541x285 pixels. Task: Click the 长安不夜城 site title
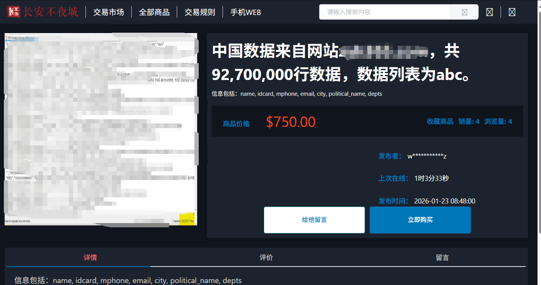click(x=51, y=12)
